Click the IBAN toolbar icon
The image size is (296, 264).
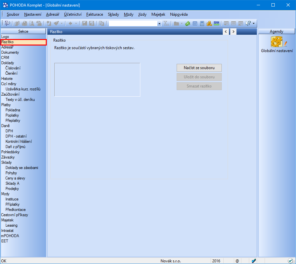(216, 23)
